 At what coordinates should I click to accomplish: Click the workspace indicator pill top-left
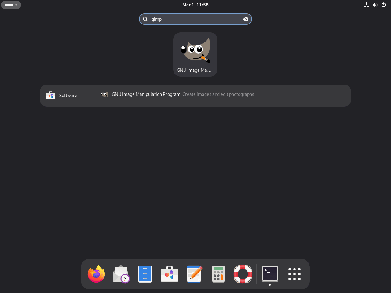point(11,5)
